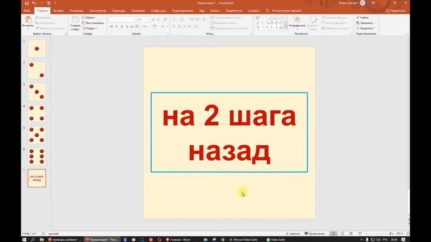Image resolution: width=431 pixels, height=242 pixels.
Task: Open the Вставка (Insert) tab
Action: [x=59, y=11]
